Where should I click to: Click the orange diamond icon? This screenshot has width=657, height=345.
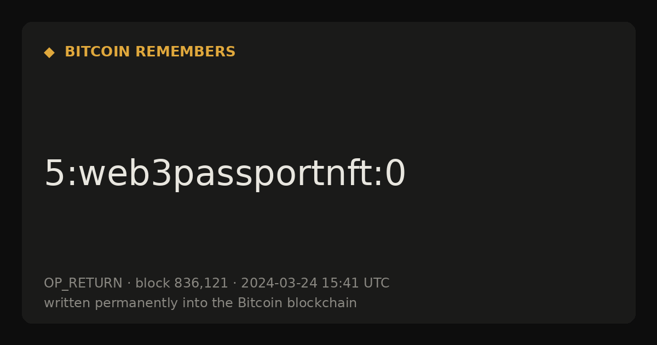click(x=49, y=53)
